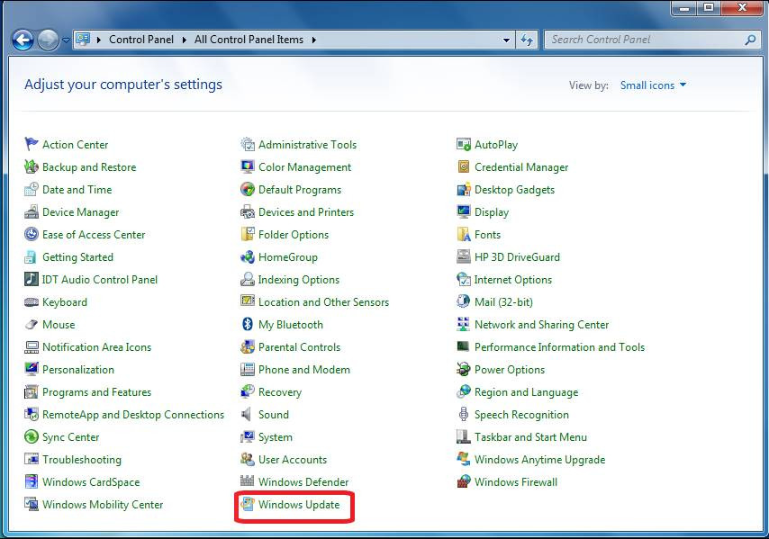
Task: Click the Devices and Printers icon
Action: pyautogui.click(x=248, y=211)
